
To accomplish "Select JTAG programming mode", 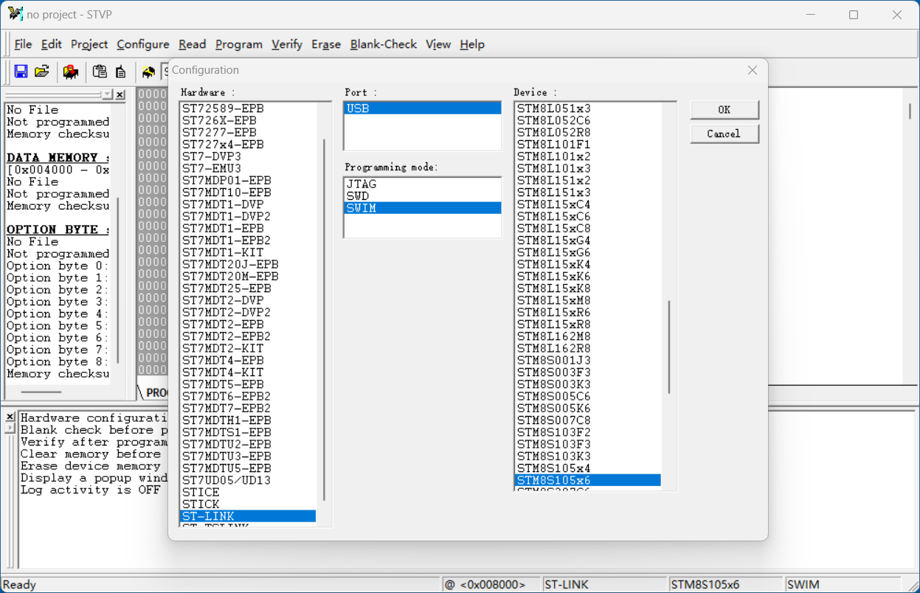I will pyautogui.click(x=423, y=184).
